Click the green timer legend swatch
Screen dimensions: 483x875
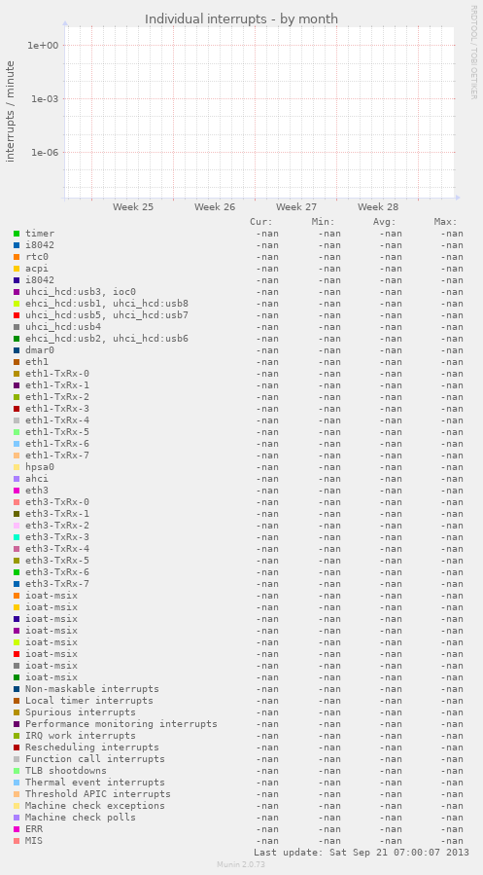17,234
